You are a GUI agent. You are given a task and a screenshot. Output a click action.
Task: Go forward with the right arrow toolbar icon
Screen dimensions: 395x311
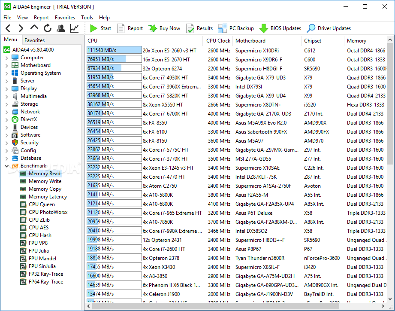[21, 28]
